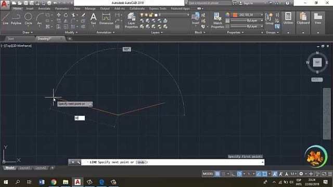Toggle grid display in status bar
The image size is (333, 187).
point(217,174)
